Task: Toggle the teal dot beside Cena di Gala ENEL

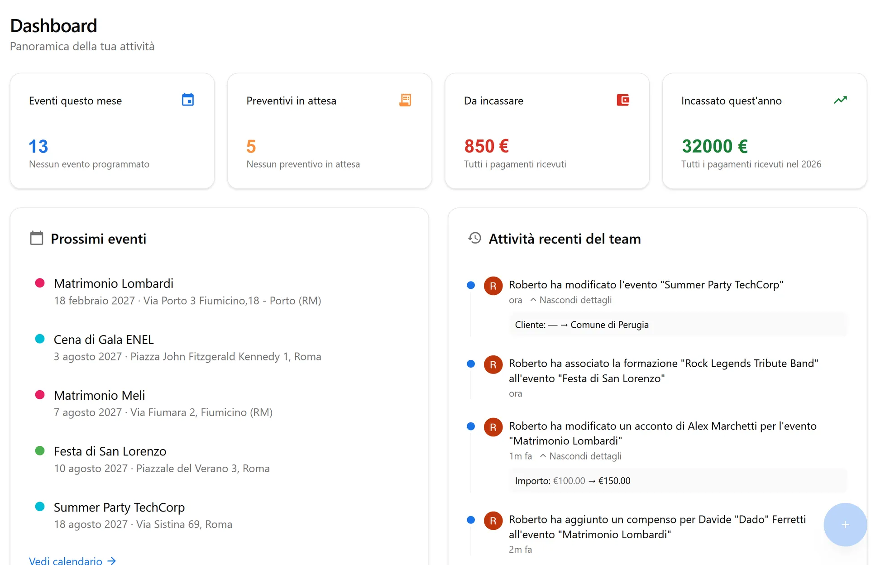Action: 40,338
